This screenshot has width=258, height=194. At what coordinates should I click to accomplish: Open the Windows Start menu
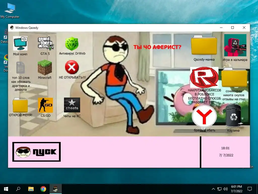click(x=6, y=189)
